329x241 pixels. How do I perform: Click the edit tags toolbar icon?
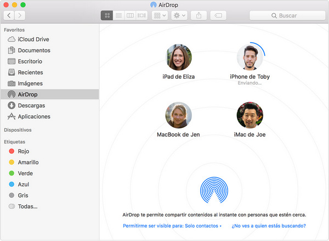pos(217,15)
